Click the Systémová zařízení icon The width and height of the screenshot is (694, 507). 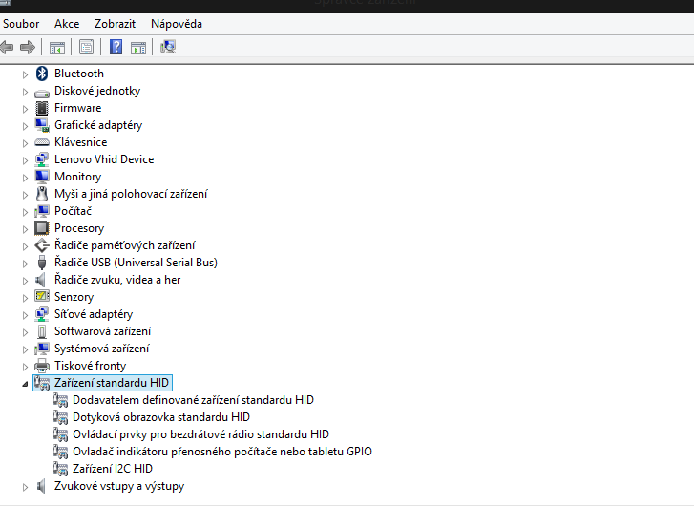42,349
